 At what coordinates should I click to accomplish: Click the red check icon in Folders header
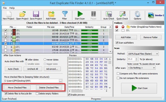[x=117, y=27]
